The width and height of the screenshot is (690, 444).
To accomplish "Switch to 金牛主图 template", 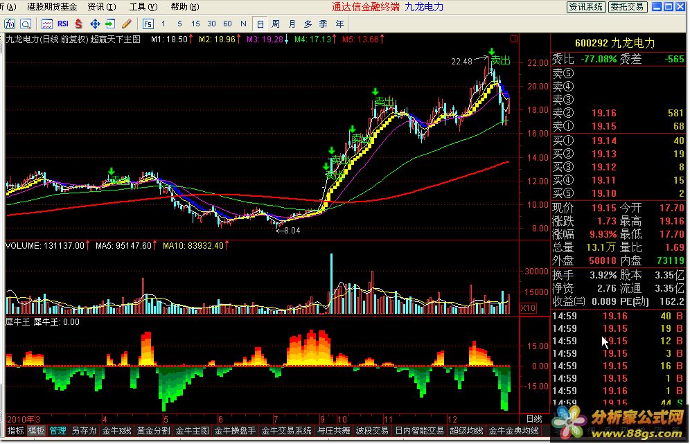I will 193,431.
